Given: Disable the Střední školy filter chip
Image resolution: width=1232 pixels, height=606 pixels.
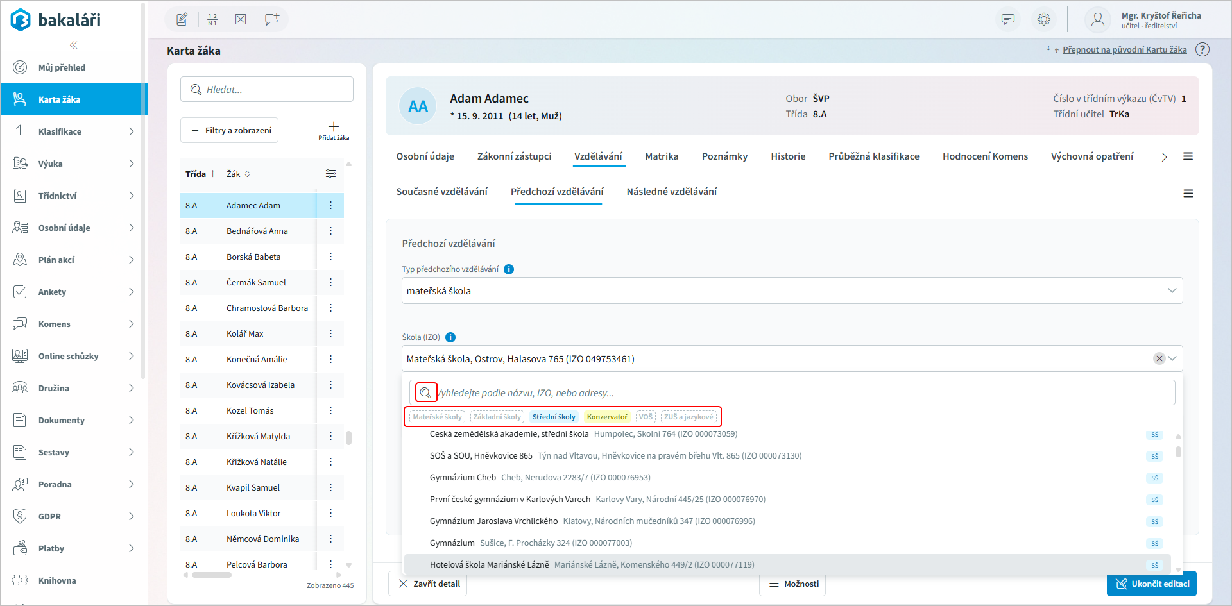Looking at the screenshot, I should pos(554,417).
